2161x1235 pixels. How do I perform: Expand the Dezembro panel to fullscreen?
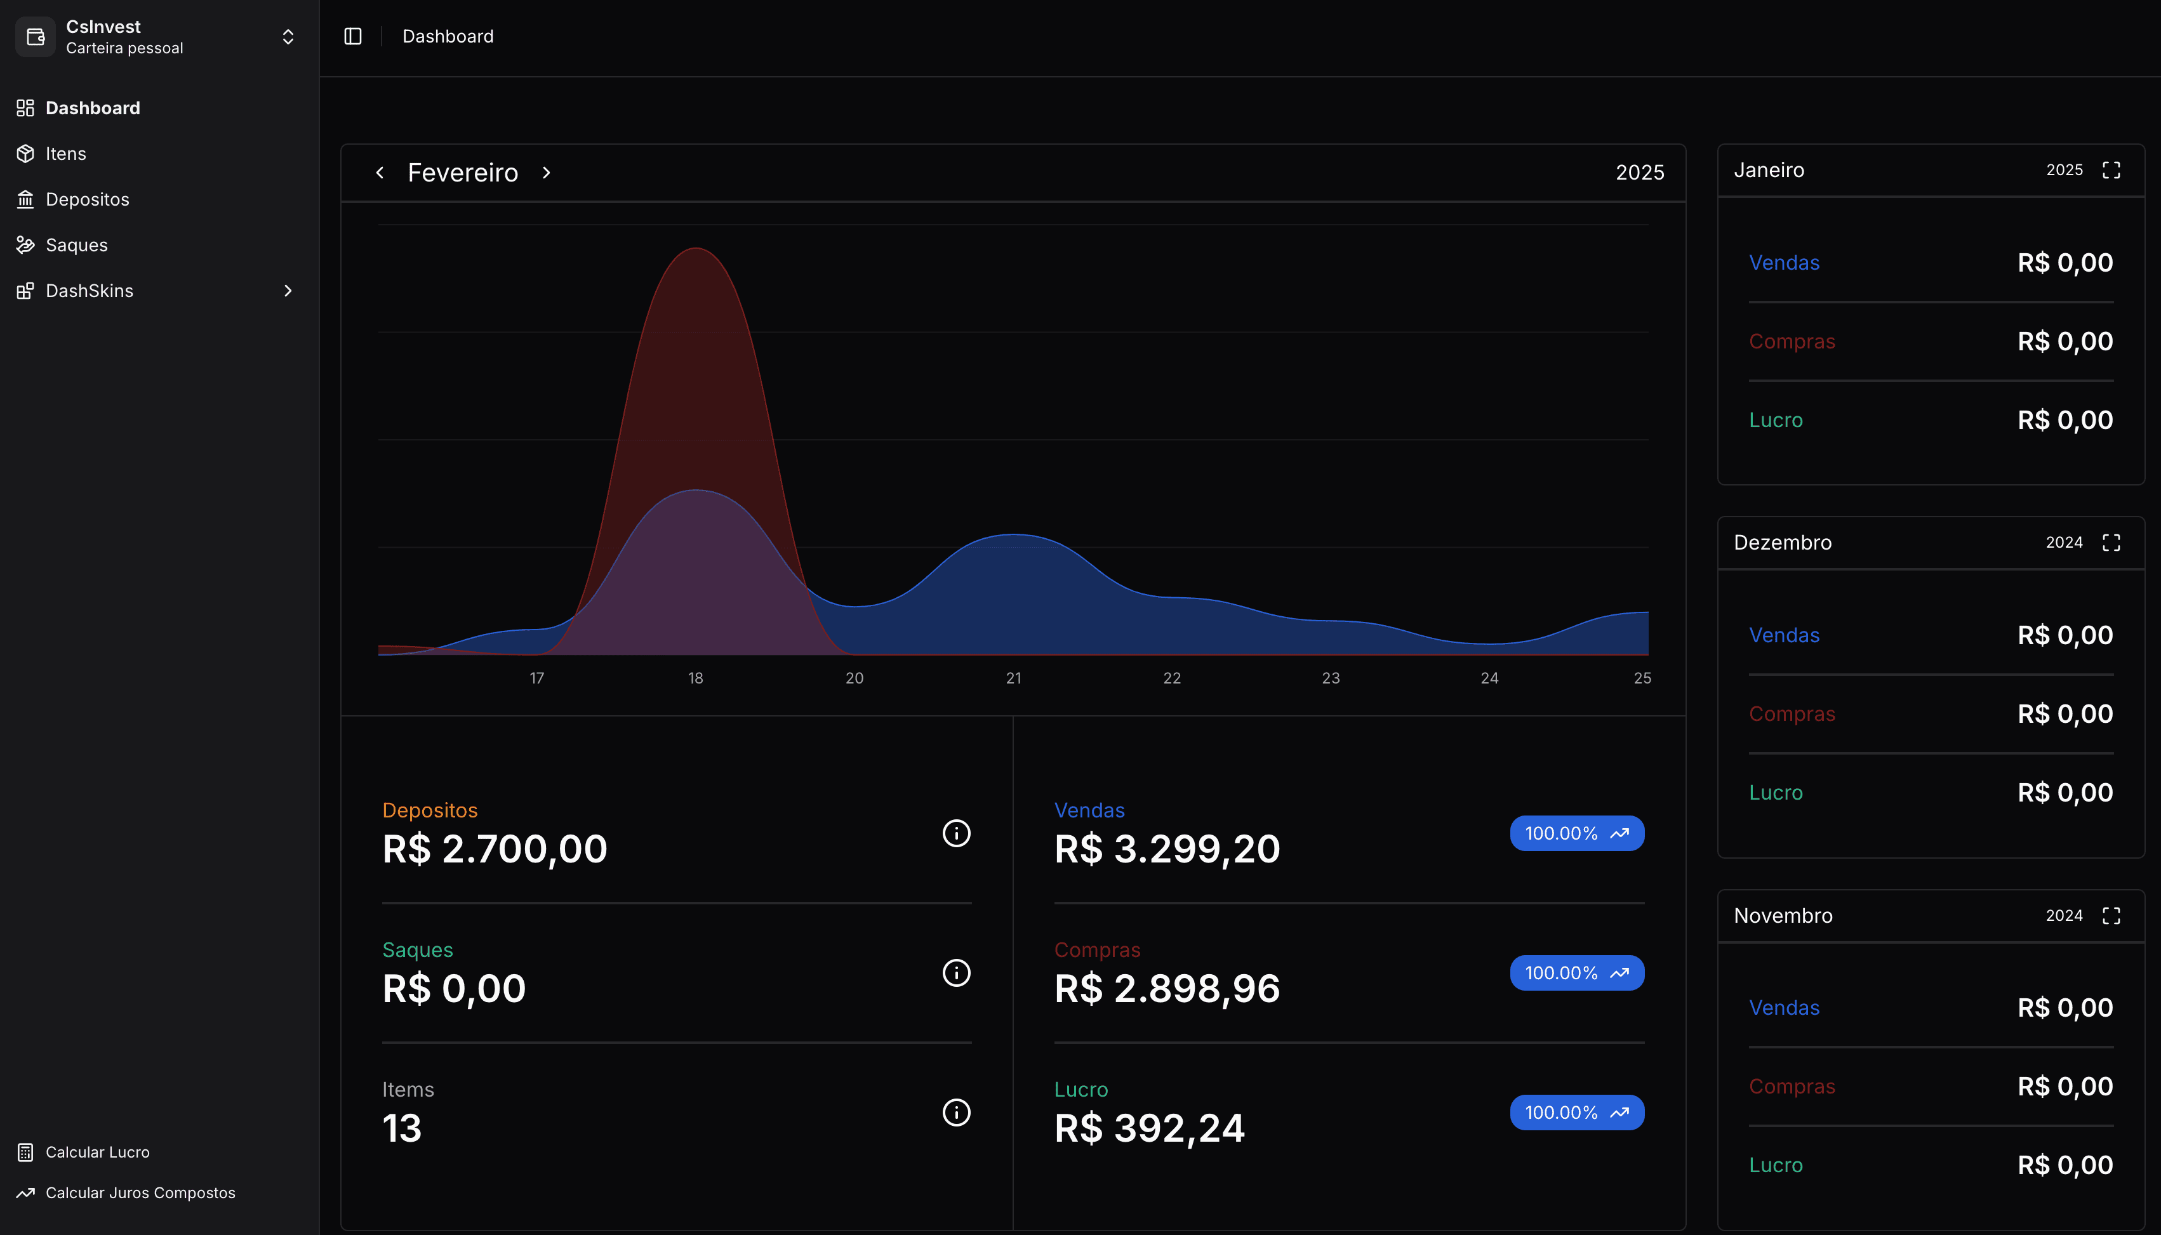(x=2113, y=542)
